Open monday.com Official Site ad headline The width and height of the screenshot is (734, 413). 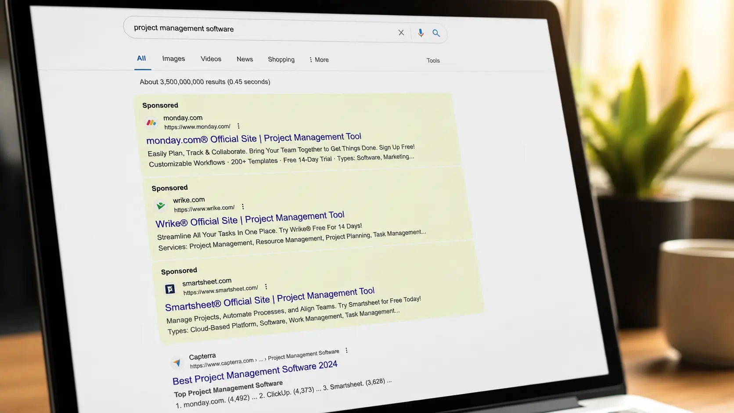pyautogui.click(x=254, y=138)
